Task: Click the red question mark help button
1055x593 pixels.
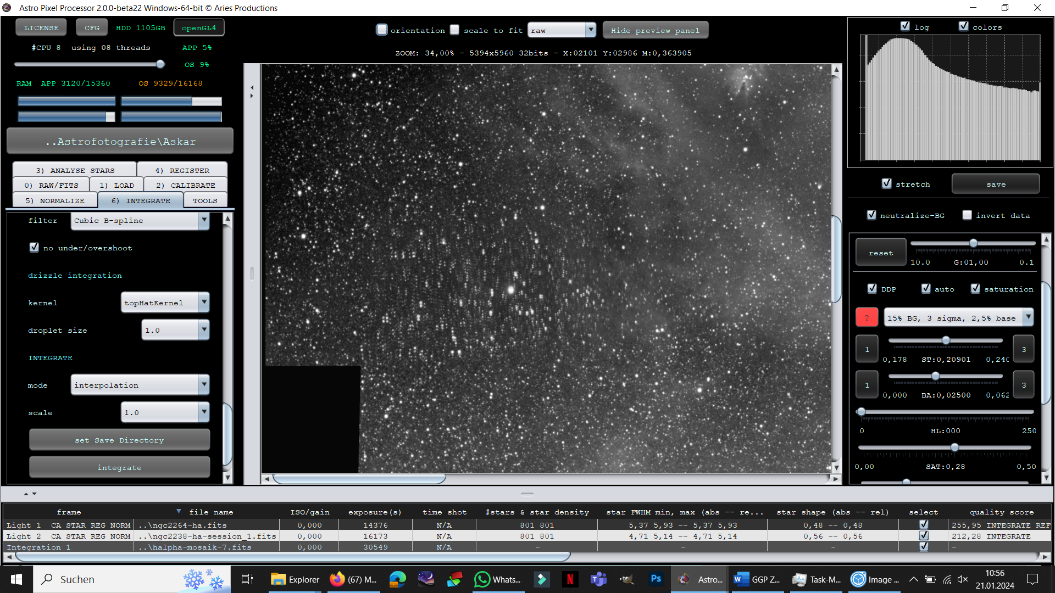Action: click(x=867, y=318)
